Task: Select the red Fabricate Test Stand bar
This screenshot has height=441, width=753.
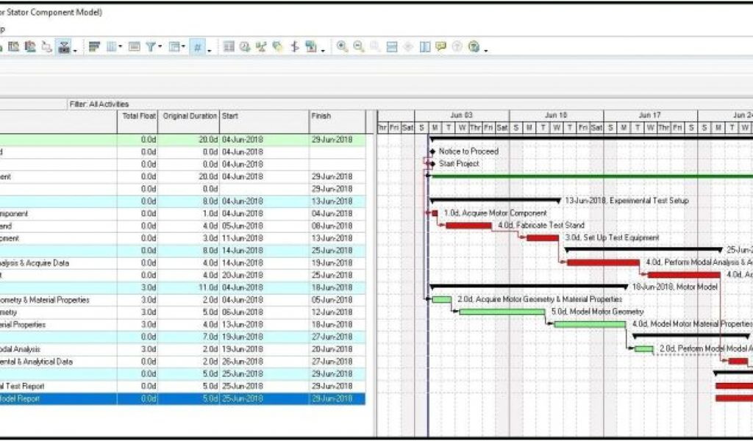Action: (468, 226)
